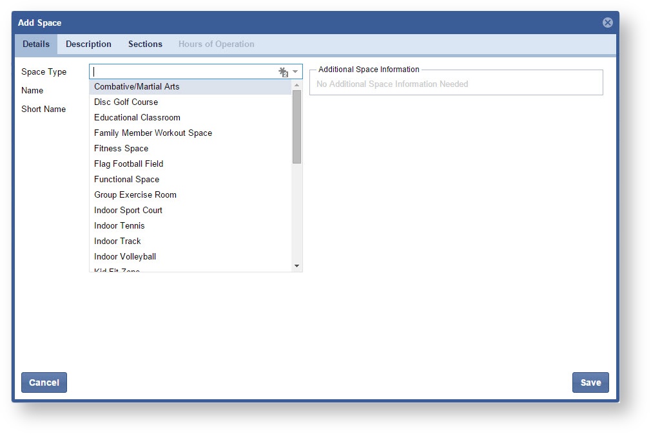Cancel adding the space

[x=44, y=382]
